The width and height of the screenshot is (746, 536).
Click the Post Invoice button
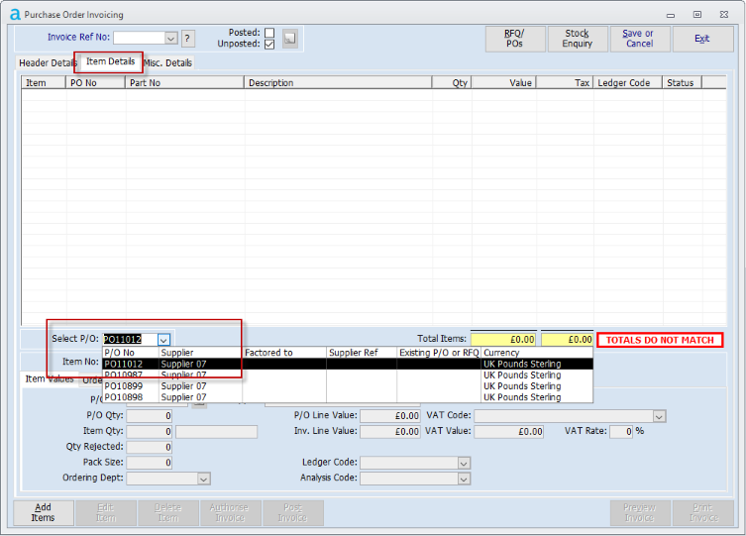(292, 512)
